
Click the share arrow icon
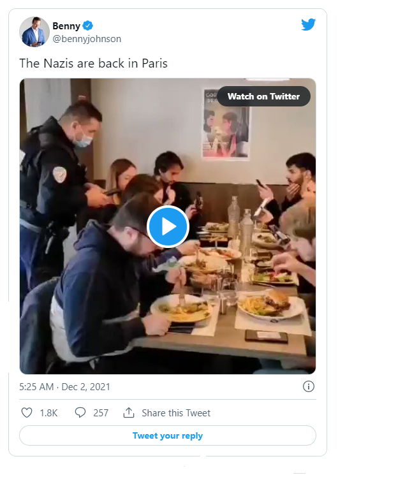click(x=129, y=412)
